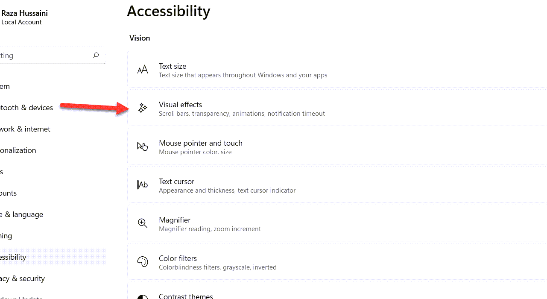The height and width of the screenshot is (299, 547).
Task: Navigate to Privacy & security
Action: click(23, 278)
